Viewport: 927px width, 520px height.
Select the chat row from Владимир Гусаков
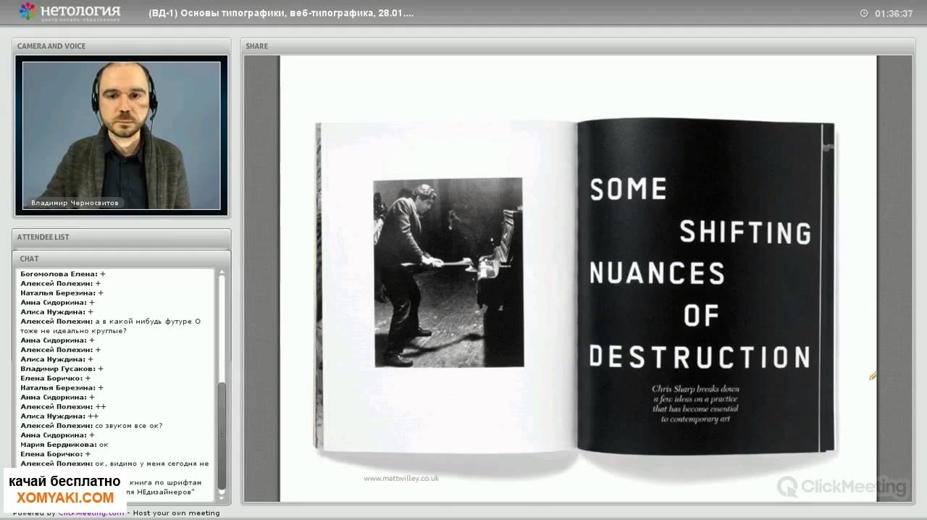point(62,369)
